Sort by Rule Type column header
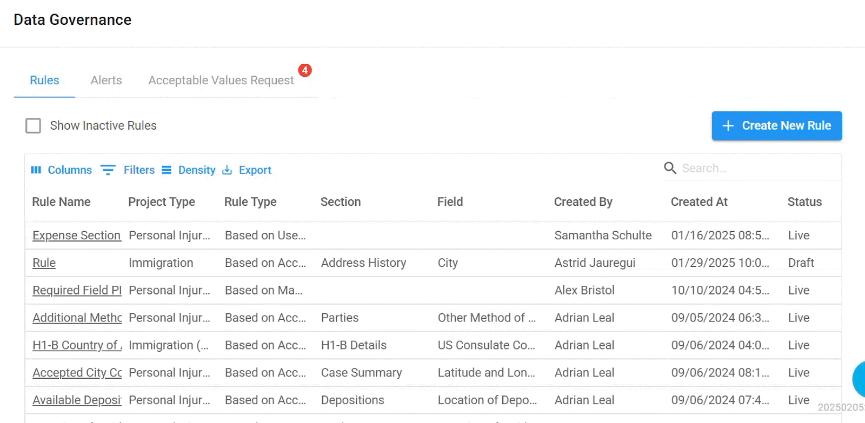This screenshot has width=865, height=423. pos(250,202)
